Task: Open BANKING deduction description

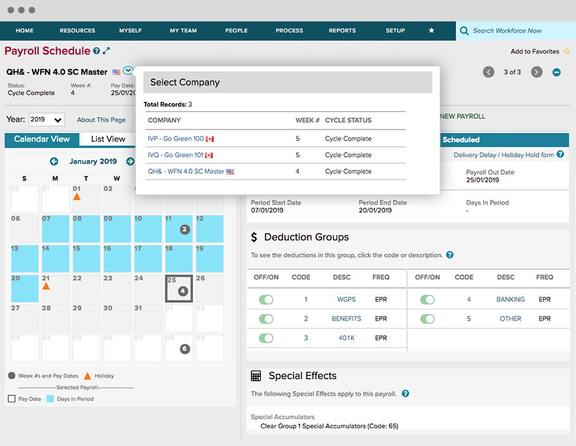Action: (510, 299)
